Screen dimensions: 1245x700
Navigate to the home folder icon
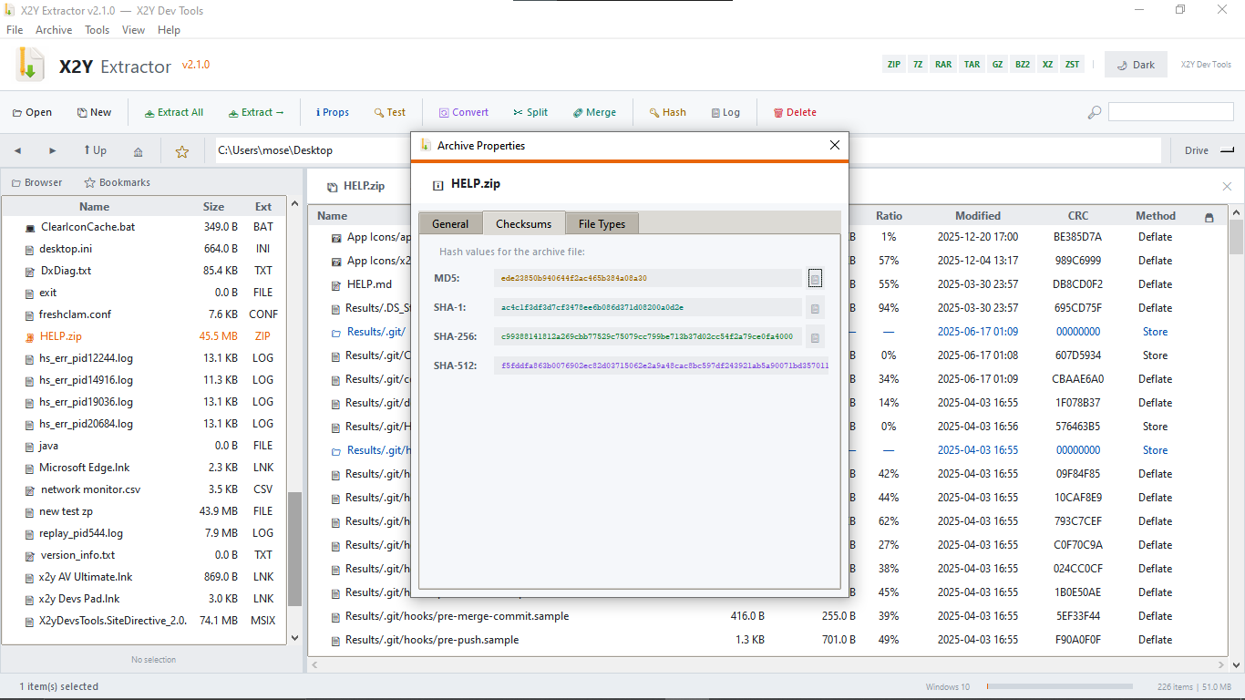(138, 151)
